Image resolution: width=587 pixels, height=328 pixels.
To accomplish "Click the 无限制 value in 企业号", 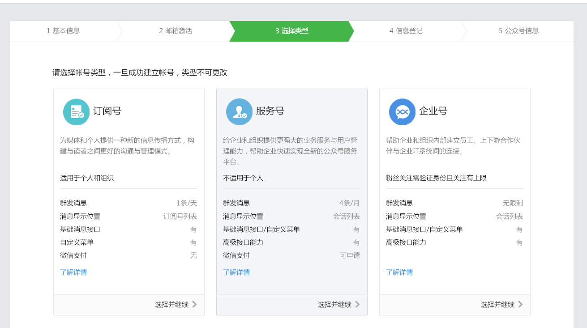I will 513,203.
